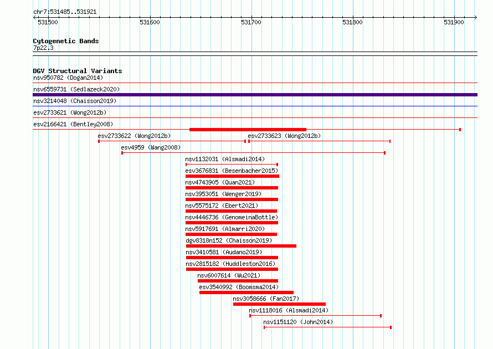Click the Cytogenetic Bands track title
This screenshot has width=493, height=349.
click(x=66, y=41)
